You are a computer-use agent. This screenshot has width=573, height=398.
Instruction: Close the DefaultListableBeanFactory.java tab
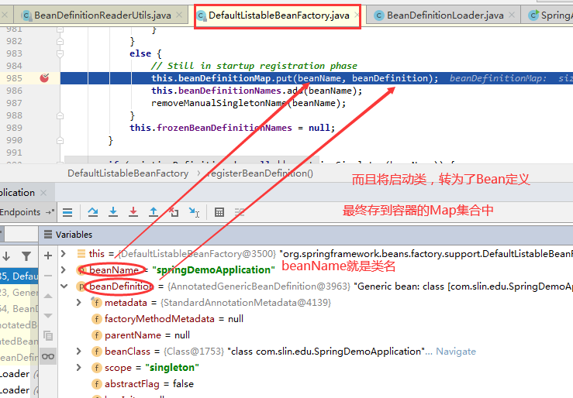tap(357, 15)
